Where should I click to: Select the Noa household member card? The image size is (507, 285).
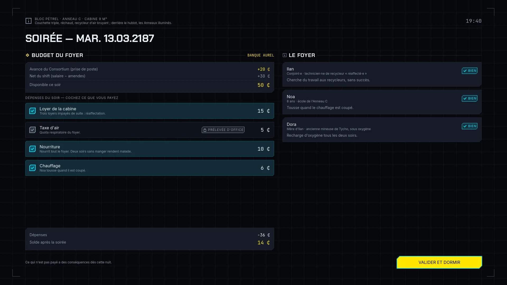tap(382, 102)
